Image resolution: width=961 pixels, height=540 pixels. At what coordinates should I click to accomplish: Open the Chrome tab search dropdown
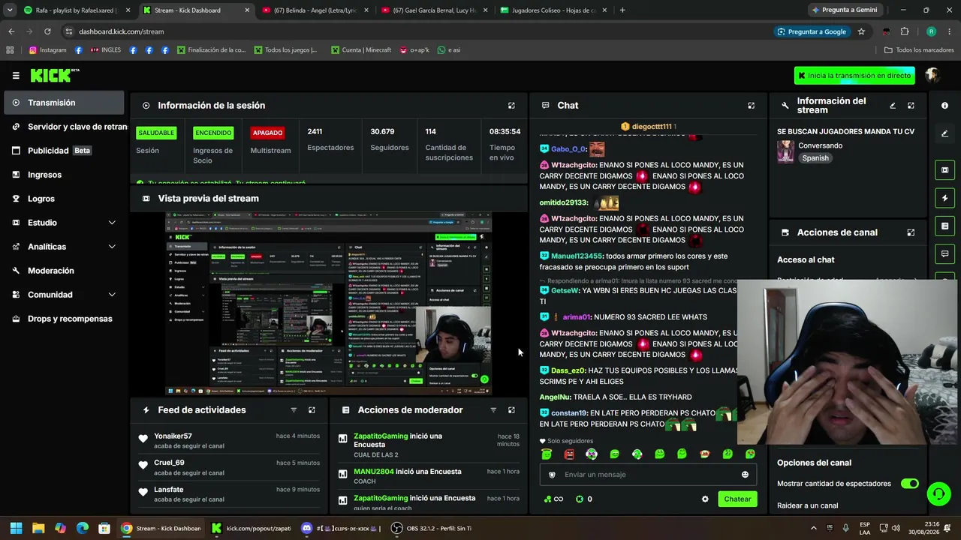(x=10, y=10)
